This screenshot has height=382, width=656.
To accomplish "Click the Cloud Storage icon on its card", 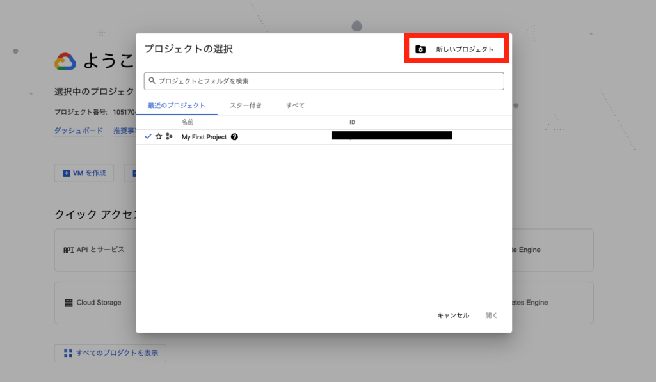I will 68,302.
